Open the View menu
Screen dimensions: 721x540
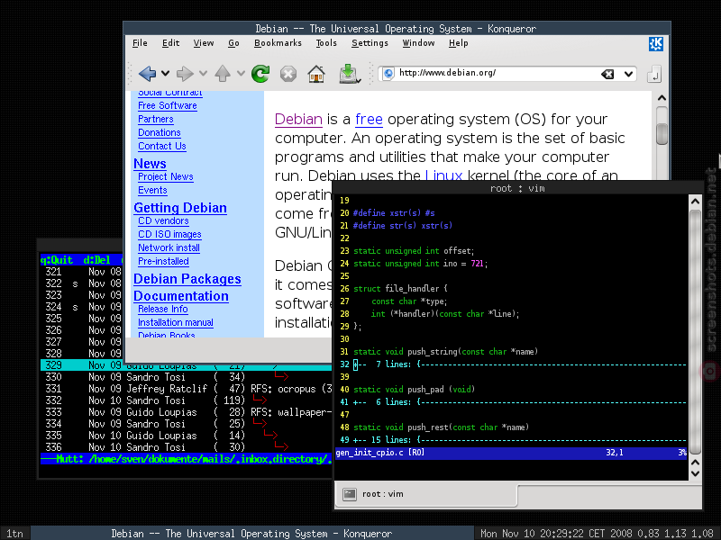204,43
